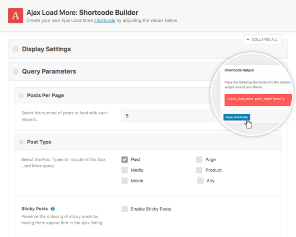The width and height of the screenshot is (296, 237).
Task: Check the Media post type checkbox
Action: coord(125,170)
